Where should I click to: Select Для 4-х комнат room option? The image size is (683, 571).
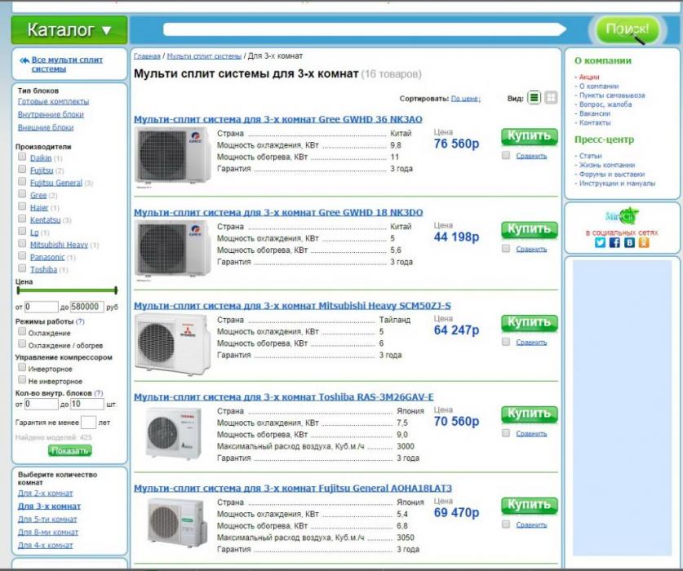click(46, 545)
